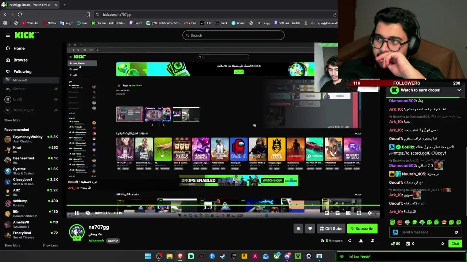This screenshot has height=262, width=467.
Task: Click the Arabic language tag
Action: point(113,241)
